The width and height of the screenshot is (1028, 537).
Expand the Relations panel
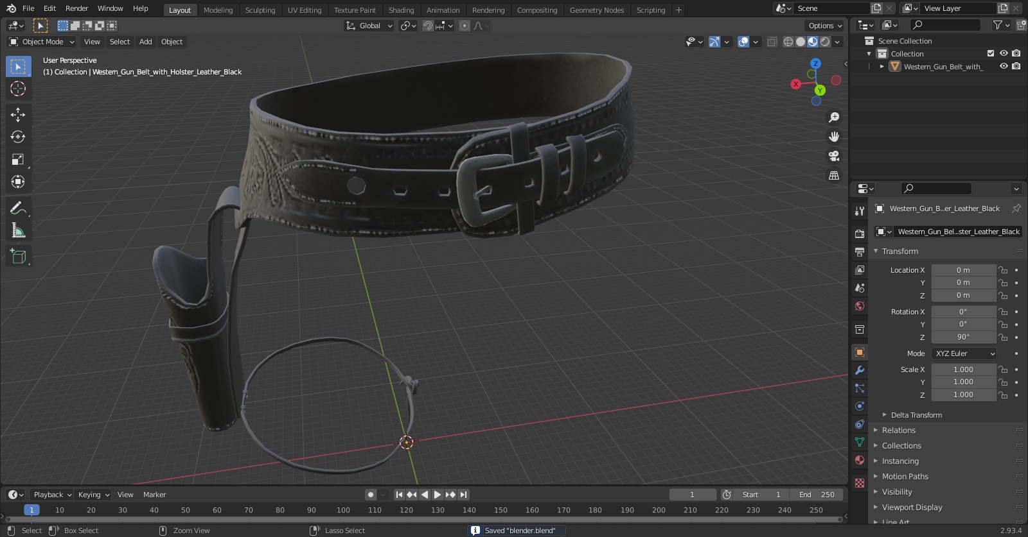pyautogui.click(x=898, y=430)
